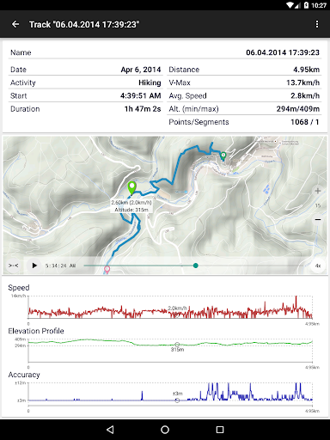
Task: Click the ±3m cursor on Accuracy chart
Action: [177, 400]
